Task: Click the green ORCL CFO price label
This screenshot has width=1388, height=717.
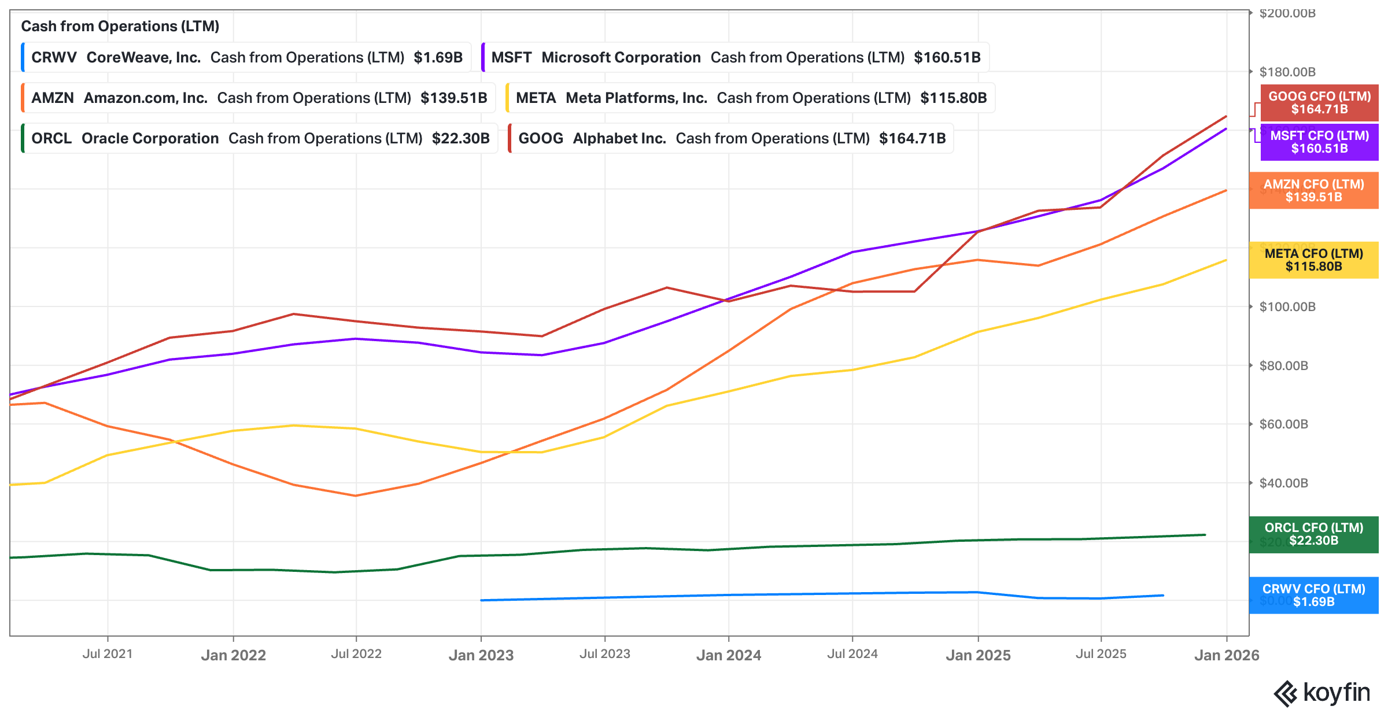Action: 1313,534
